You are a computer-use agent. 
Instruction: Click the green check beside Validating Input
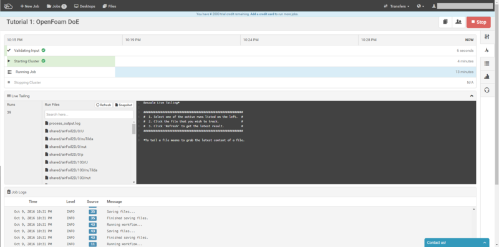43,51
